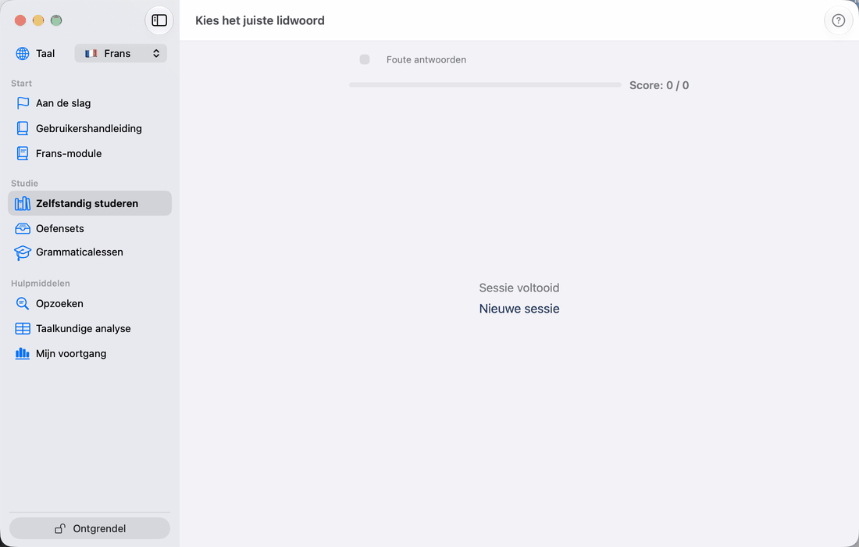
Task: Open the Frans language dropdown
Action: point(120,53)
